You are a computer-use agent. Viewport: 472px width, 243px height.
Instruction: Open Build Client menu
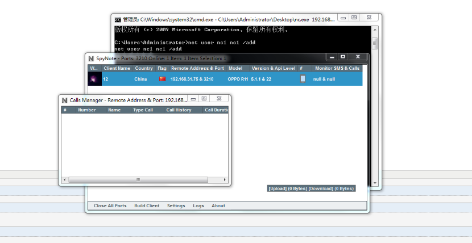coord(147,206)
